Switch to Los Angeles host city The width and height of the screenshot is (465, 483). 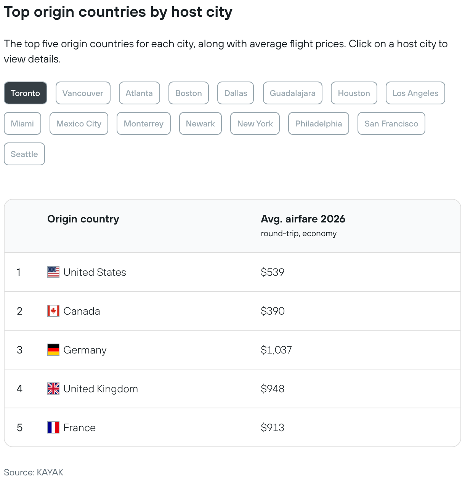[x=415, y=93]
